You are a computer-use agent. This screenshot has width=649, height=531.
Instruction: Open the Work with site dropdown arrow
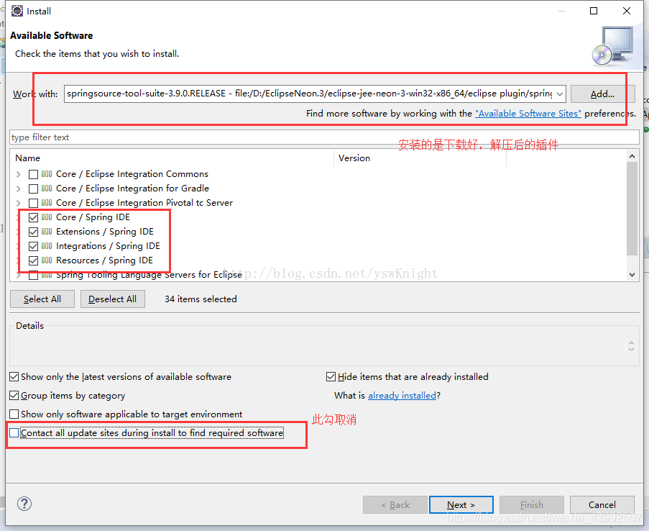click(560, 94)
